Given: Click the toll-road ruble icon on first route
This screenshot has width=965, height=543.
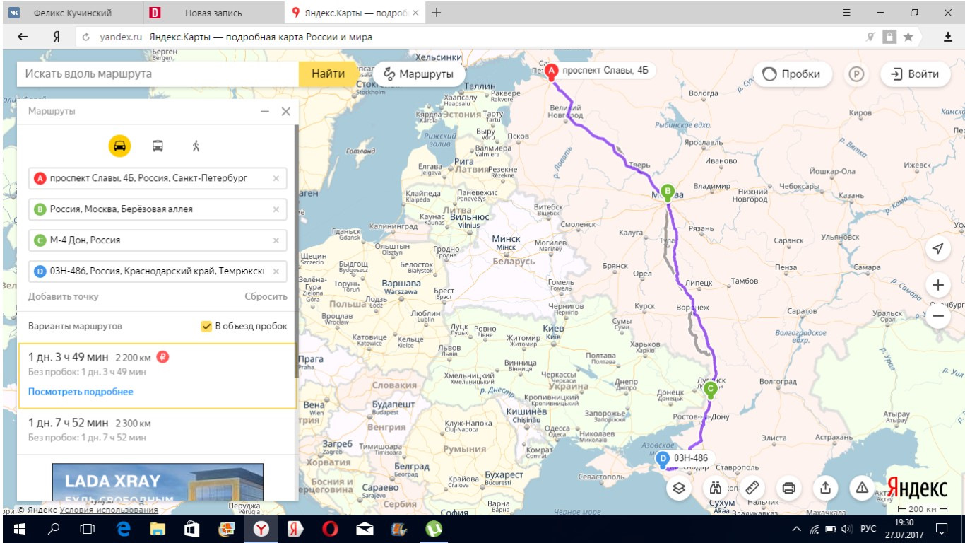Looking at the screenshot, I should [162, 357].
